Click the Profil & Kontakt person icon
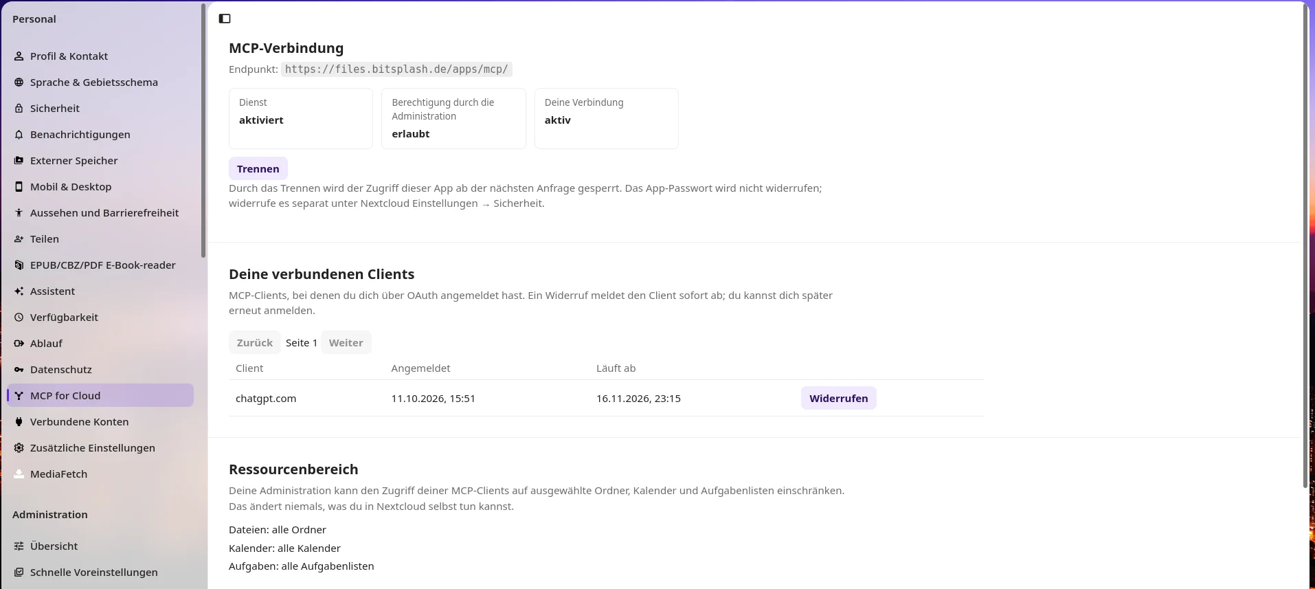This screenshot has height=589, width=1315. point(19,56)
